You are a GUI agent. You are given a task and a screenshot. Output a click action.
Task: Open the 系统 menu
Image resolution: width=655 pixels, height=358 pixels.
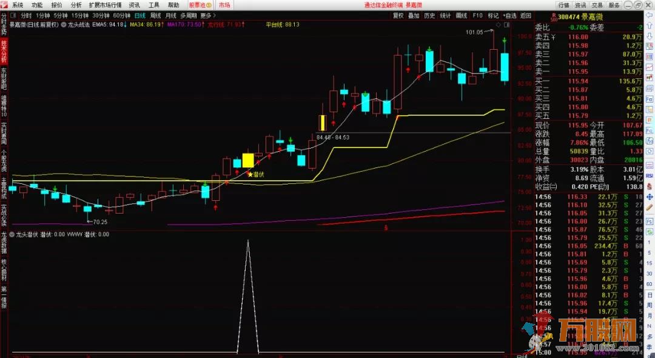[x=18, y=5]
